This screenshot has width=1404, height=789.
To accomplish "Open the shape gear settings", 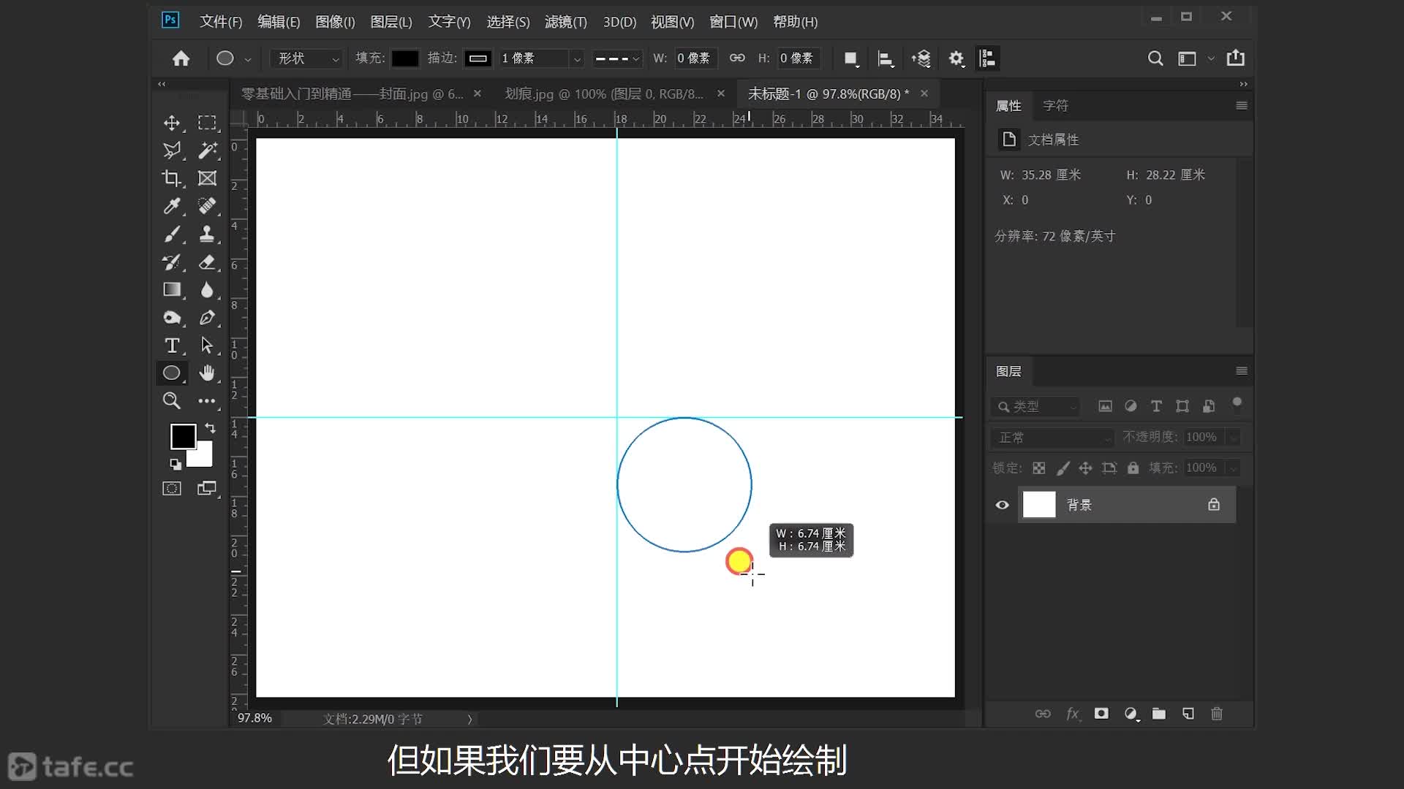I will pyautogui.click(x=956, y=58).
